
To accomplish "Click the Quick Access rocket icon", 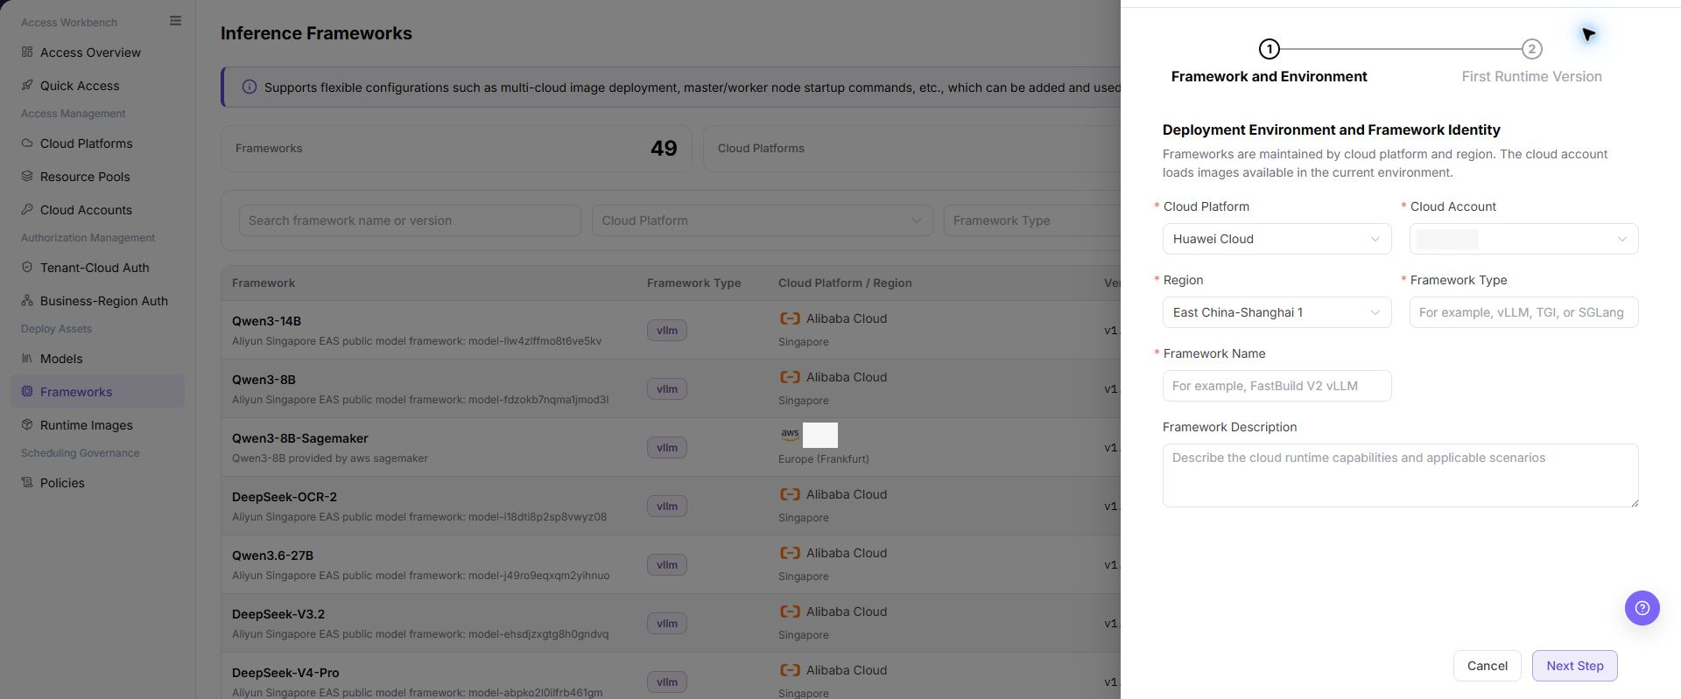I will coord(27,86).
